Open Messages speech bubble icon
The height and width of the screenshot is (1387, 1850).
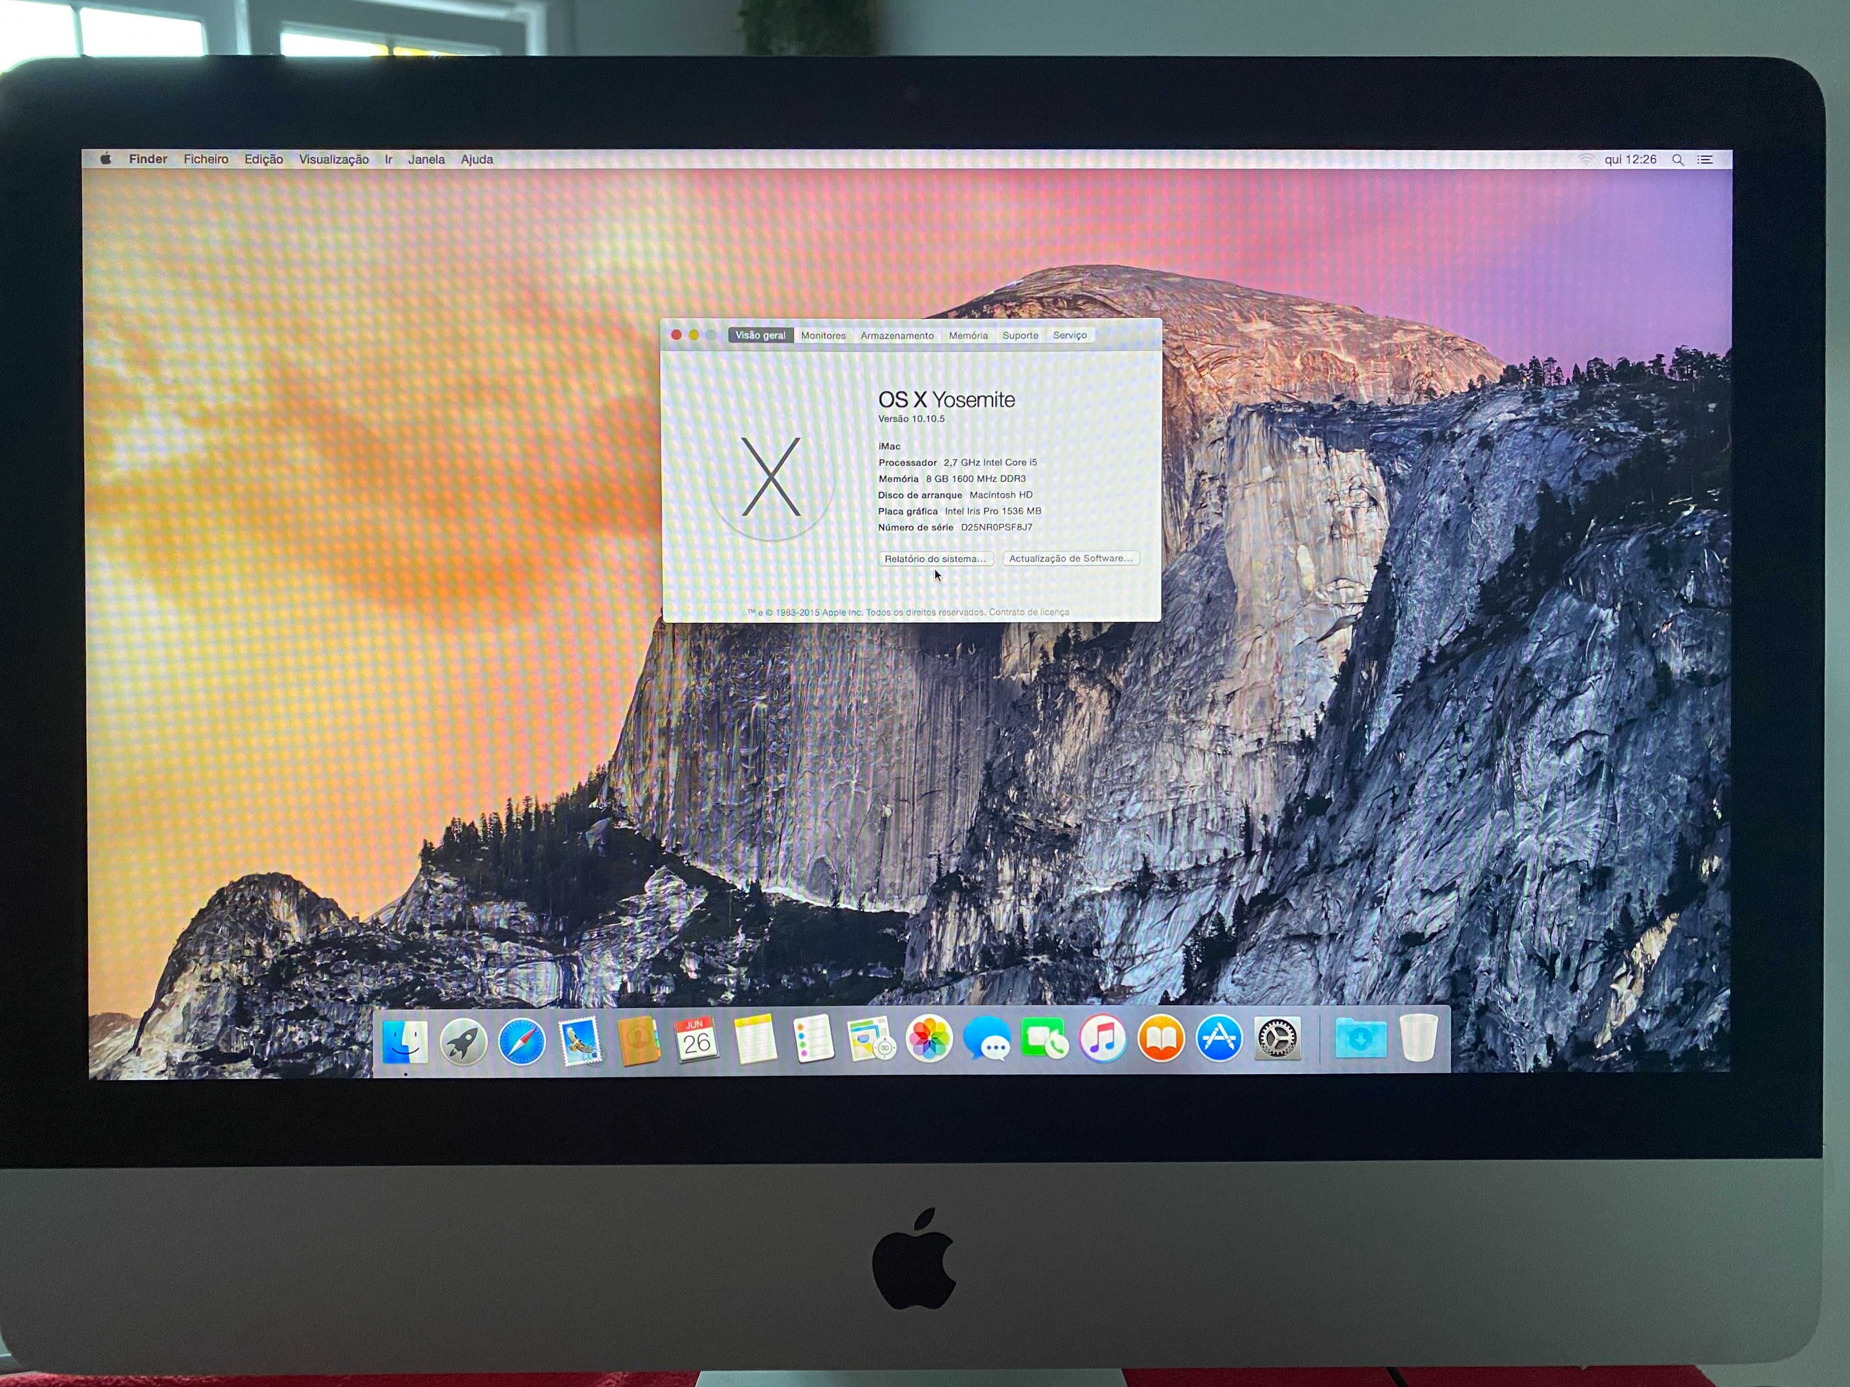987,1039
